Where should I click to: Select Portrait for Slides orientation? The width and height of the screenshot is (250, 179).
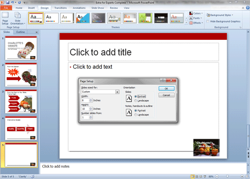coord(136,96)
